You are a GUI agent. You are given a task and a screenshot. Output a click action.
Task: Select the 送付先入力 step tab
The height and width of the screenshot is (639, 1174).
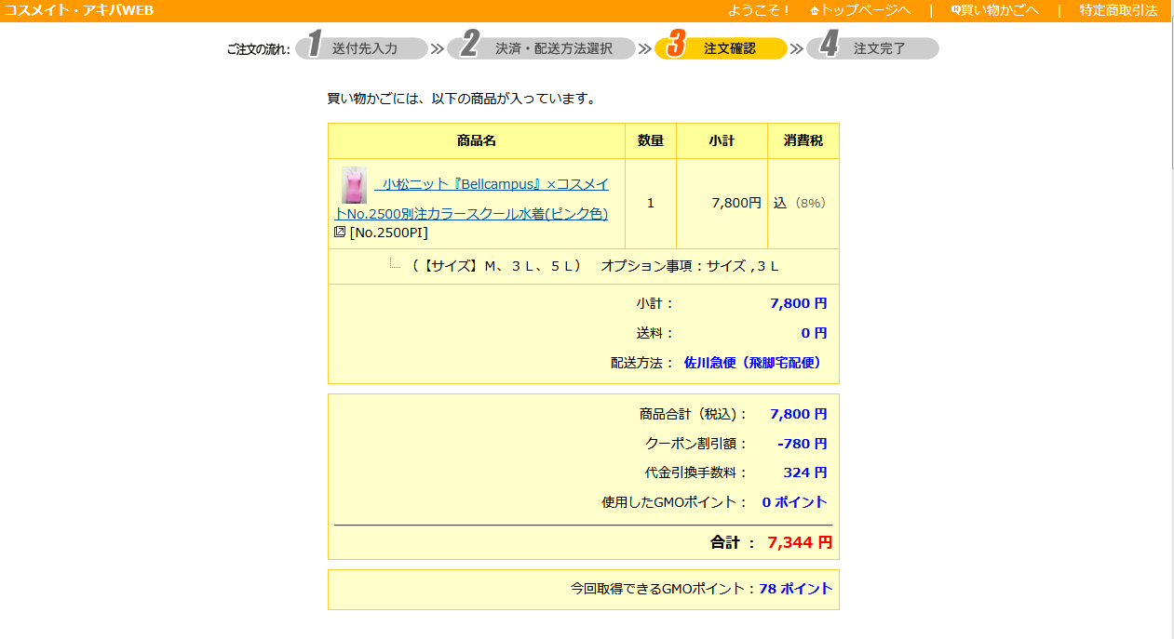click(x=365, y=48)
